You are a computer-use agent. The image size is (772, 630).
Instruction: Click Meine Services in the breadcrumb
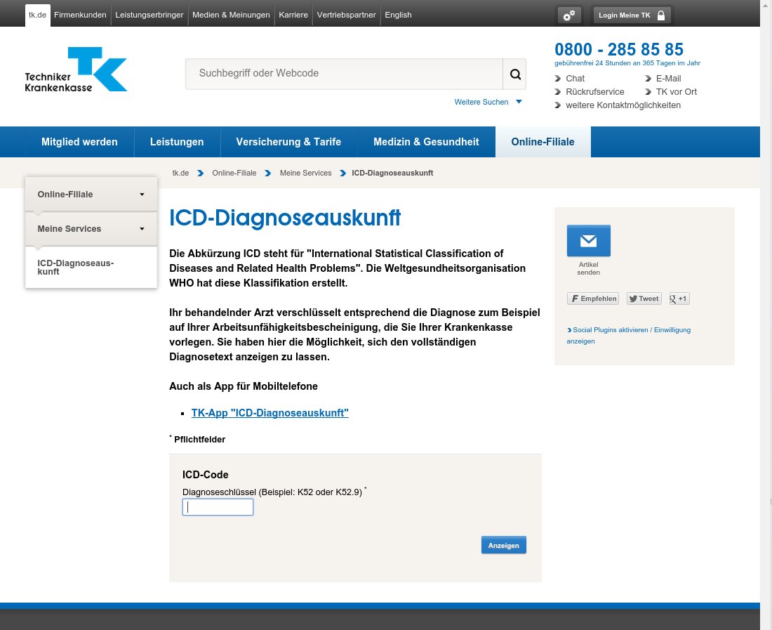click(x=306, y=173)
